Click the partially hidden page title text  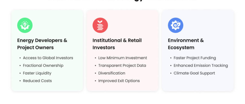(x=122, y=1)
